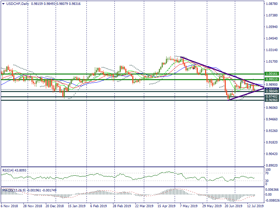The image size is (280, 210).
Task: Click the 0.97402 price level label
Action: click(x=271, y=96)
